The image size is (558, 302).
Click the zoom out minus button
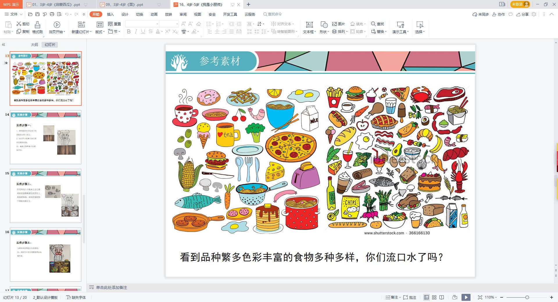coord(502,297)
